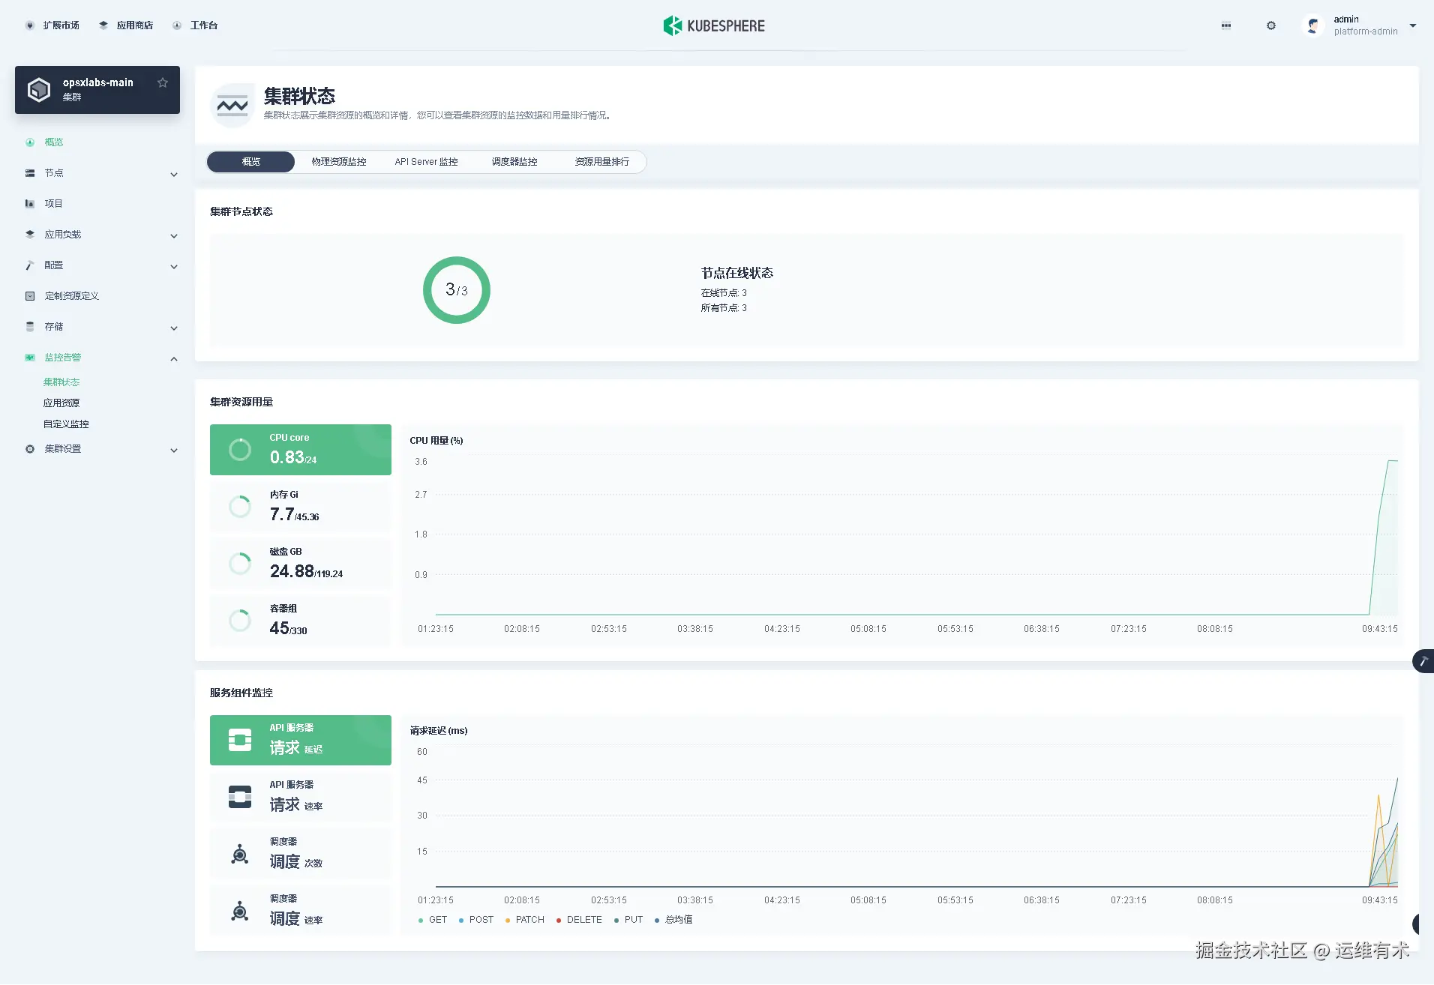Toggle the GET legend below the chart
The width and height of the screenshot is (1434, 985).
coord(433,920)
